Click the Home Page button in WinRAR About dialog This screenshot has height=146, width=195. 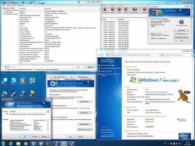(x=181, y=37)
